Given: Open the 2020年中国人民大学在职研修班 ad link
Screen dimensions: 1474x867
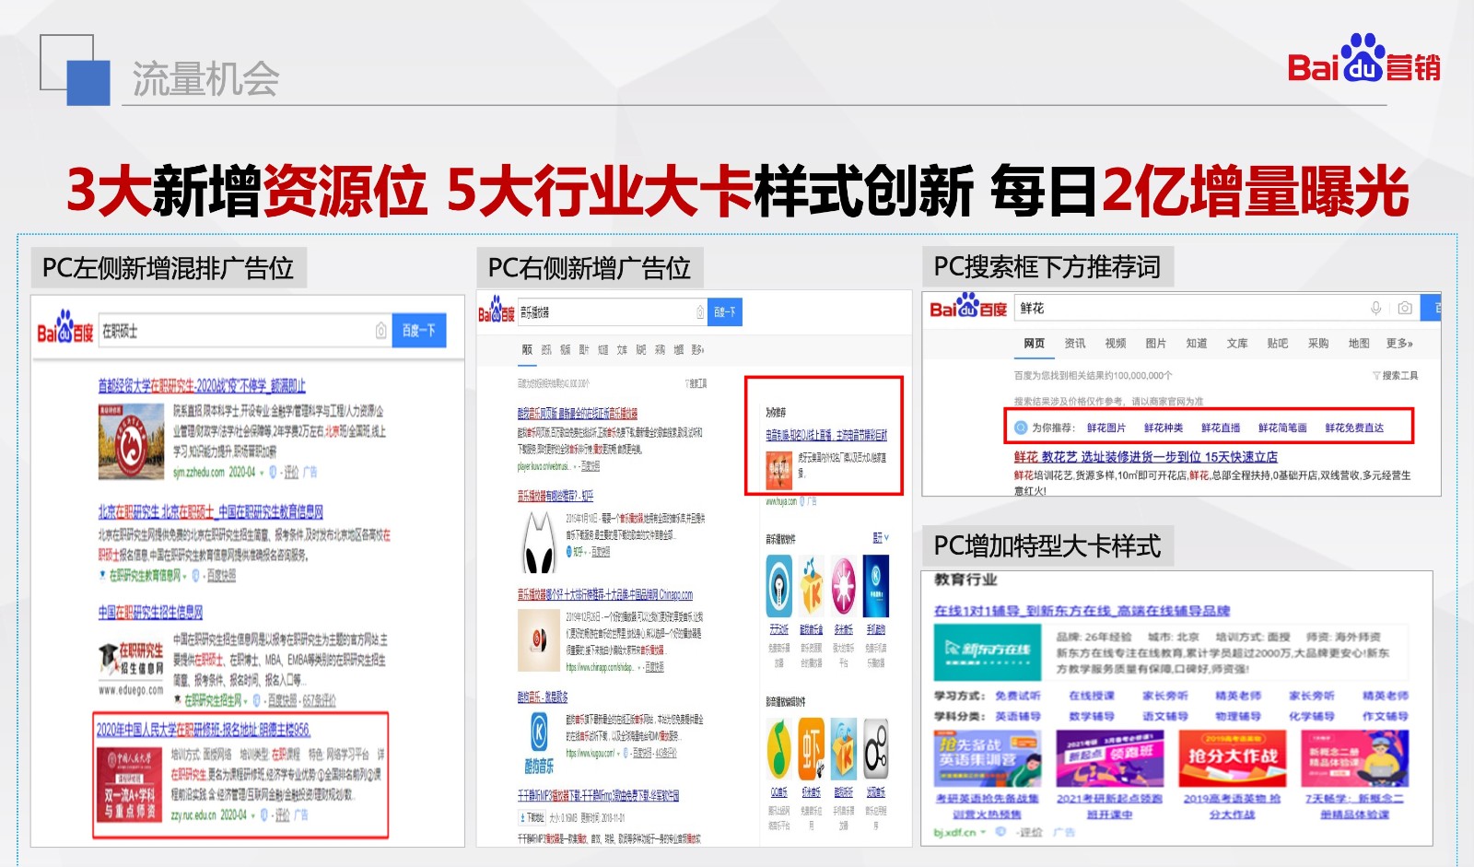Looking at the screenshot, I should 203,729.
